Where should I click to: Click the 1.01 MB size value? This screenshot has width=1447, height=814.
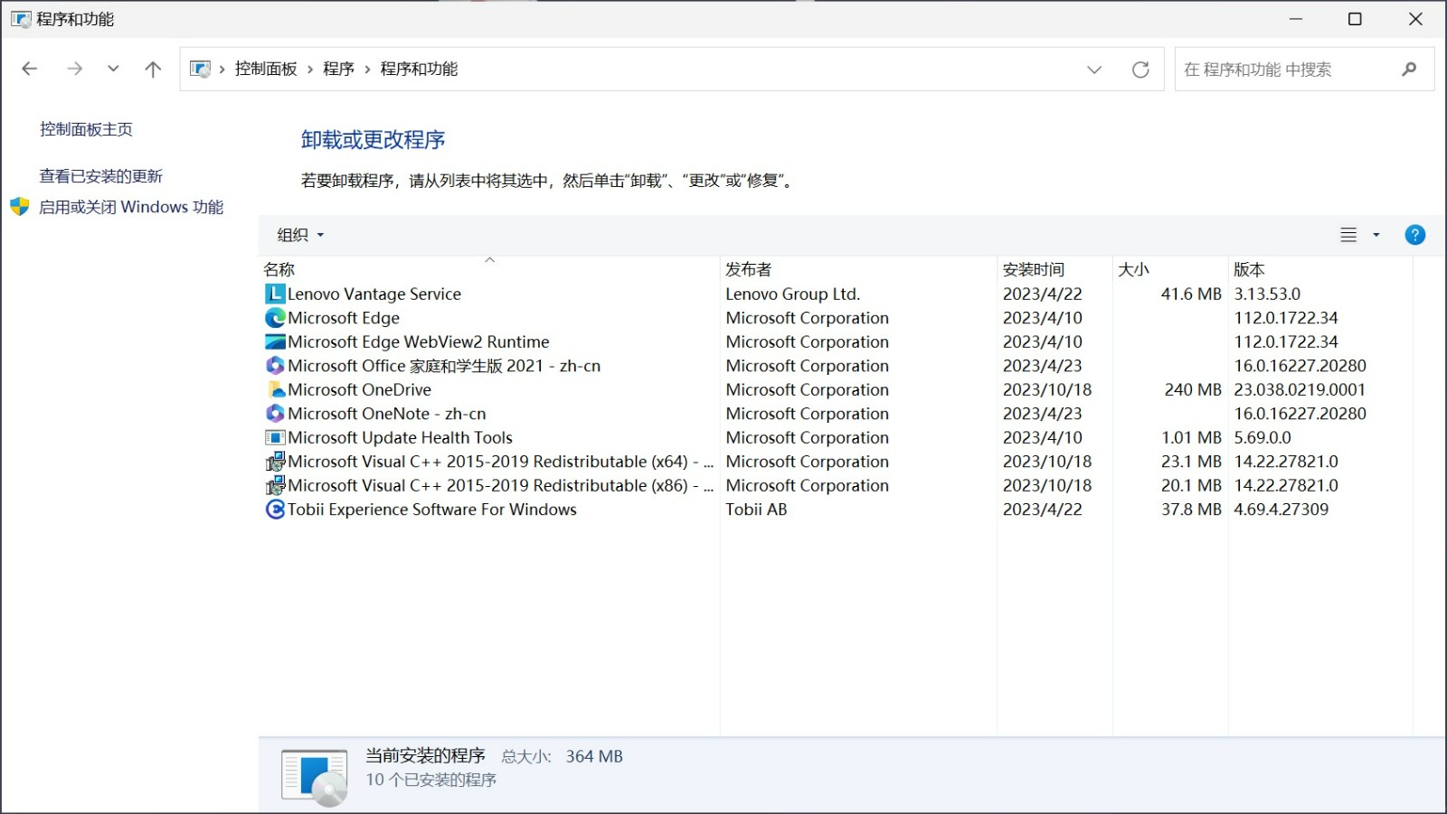(1191, 437)
